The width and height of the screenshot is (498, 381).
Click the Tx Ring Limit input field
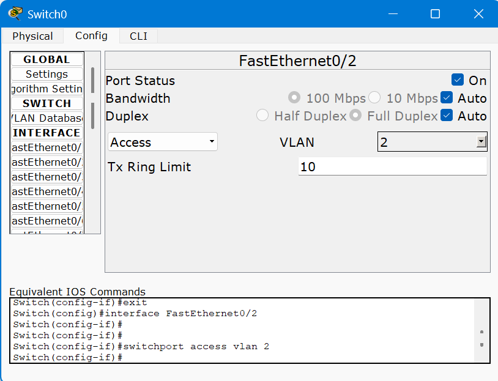point(392,166)
